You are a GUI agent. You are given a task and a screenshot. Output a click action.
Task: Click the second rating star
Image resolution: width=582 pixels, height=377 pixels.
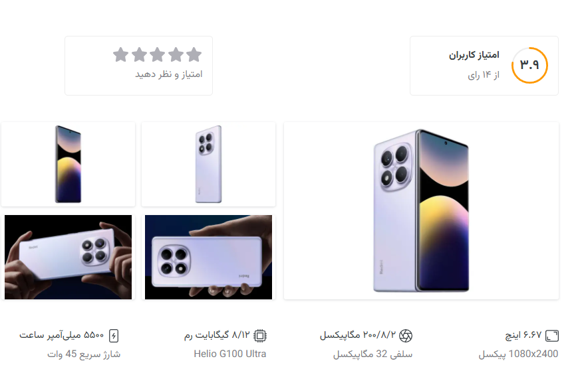[176, 55]
